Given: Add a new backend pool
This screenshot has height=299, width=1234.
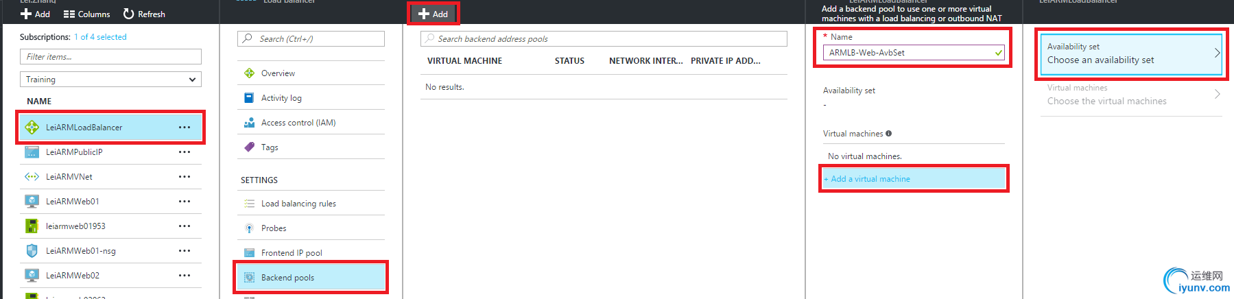Looking at the screenshot, I should click(433, 14).
